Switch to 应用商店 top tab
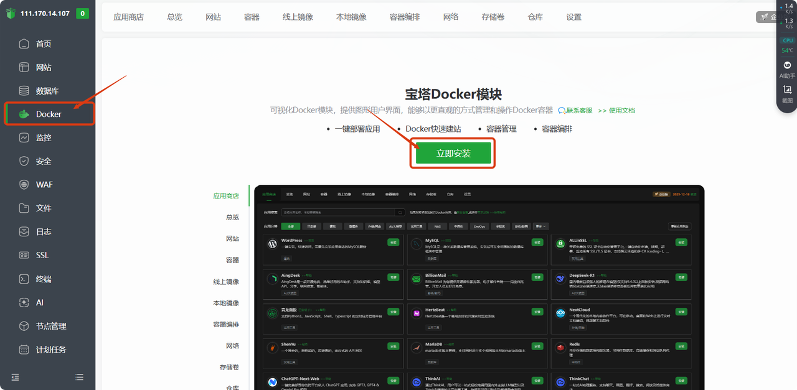The height and width of the screenshot is (390, 797). coord(128,17)
